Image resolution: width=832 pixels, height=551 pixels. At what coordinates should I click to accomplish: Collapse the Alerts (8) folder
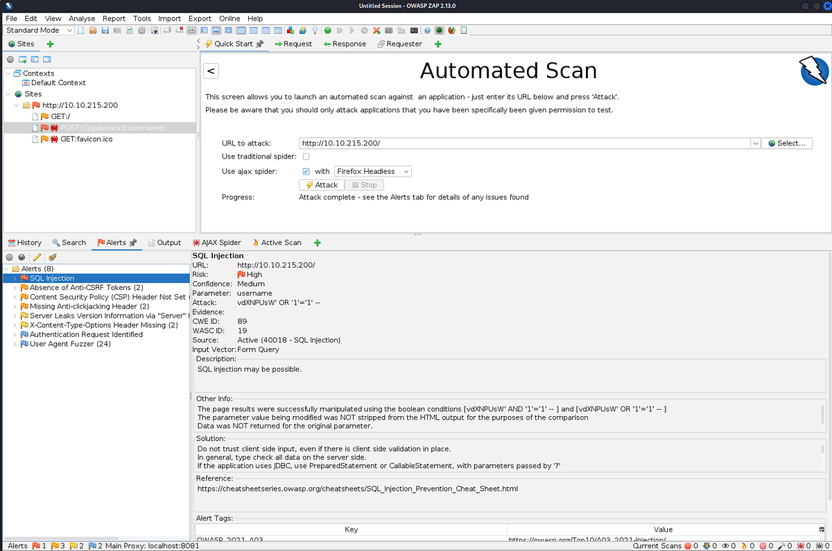pyautogui.click(x=6, y=269)
